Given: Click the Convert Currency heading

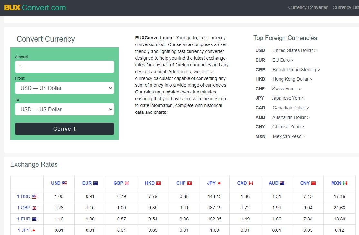Looking at the screenshot, I should (x=46, y=39).
